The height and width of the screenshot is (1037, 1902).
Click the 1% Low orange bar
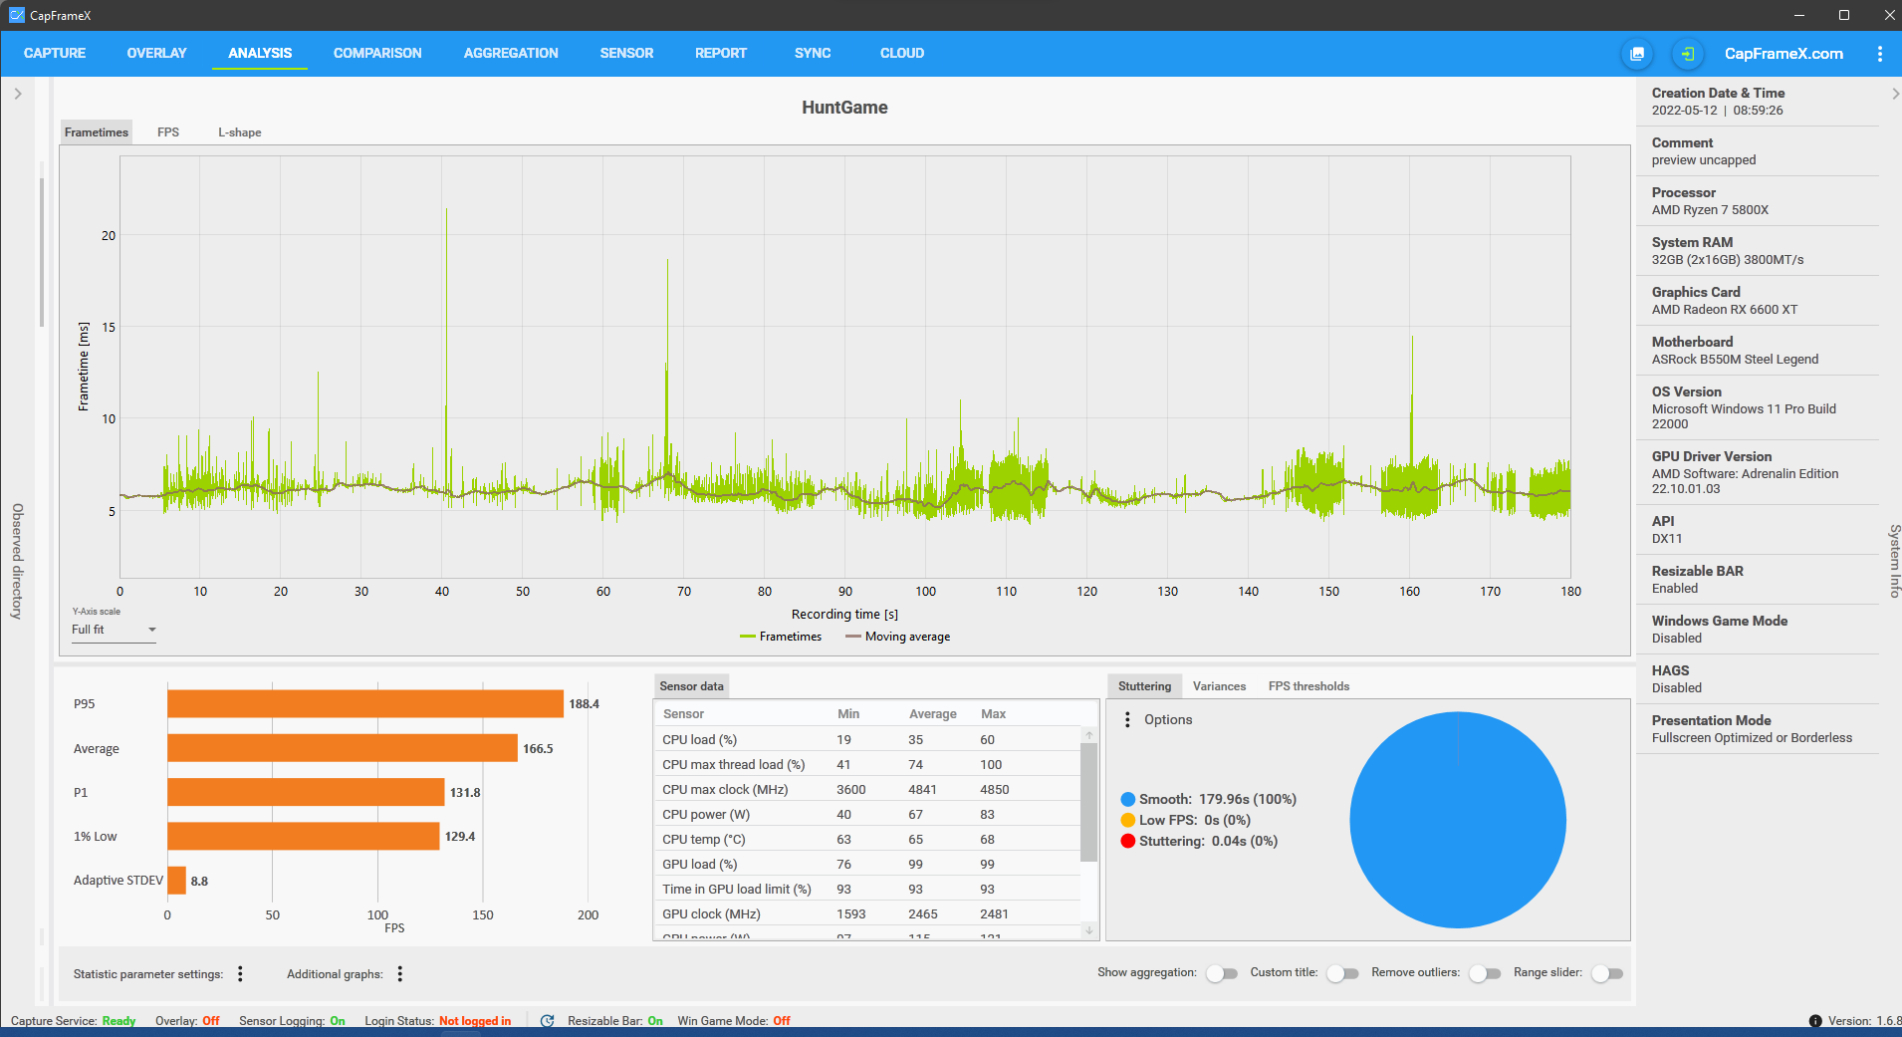(x=304, y=836)
